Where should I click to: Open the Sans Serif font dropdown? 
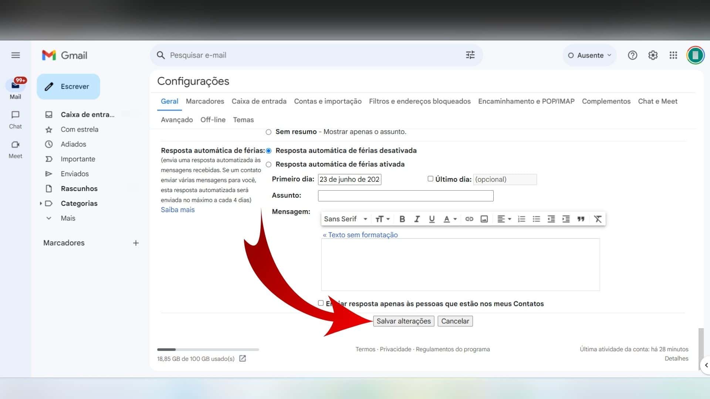pyautogui.click(x=344, y=219)
